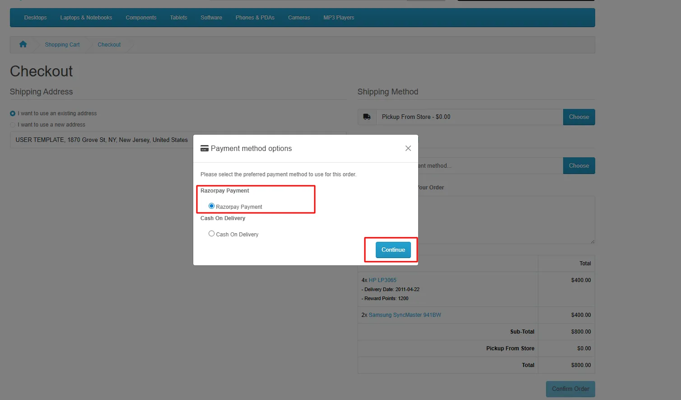Open the HP LP3065 product link

pos(382,280)
